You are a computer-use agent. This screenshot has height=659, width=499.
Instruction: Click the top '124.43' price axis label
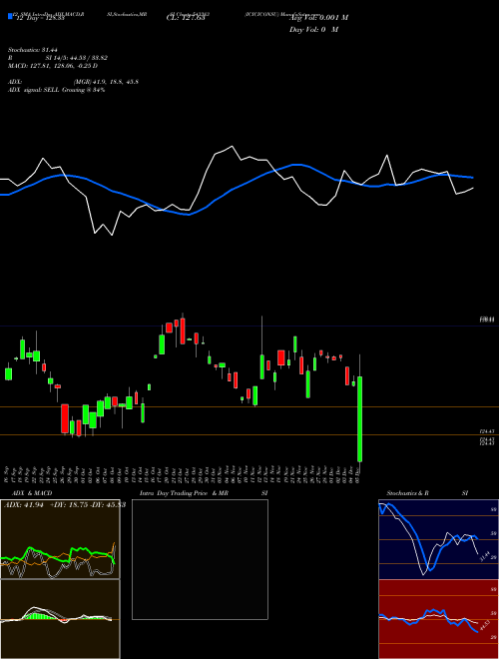point(487,431)
